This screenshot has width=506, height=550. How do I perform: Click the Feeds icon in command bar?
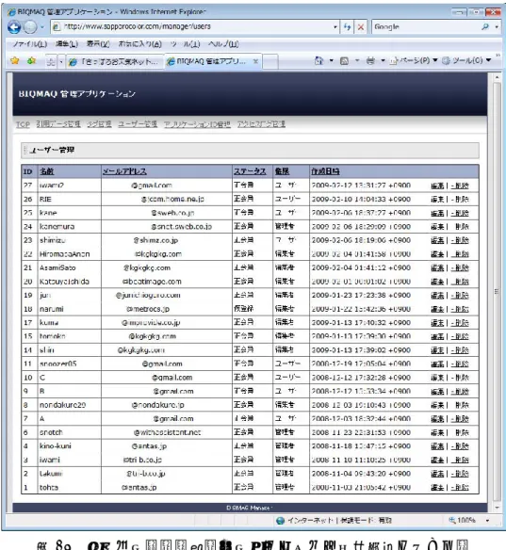pos(344,61)
